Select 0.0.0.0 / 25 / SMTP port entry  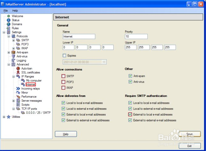click(38, 113)
